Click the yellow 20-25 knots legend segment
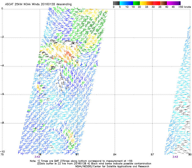The image size is (192, 168). coord(143,3)
